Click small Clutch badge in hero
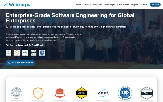The height and width of the screenshot is (102, 163). [34, 53]
